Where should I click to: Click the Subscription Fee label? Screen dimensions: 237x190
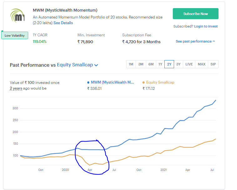pyautogui.click(x=137, y=35)
